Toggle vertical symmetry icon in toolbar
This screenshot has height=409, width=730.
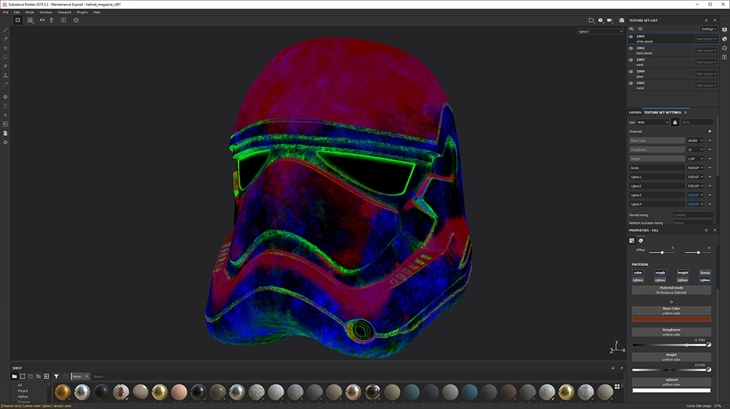click(51, 20)
